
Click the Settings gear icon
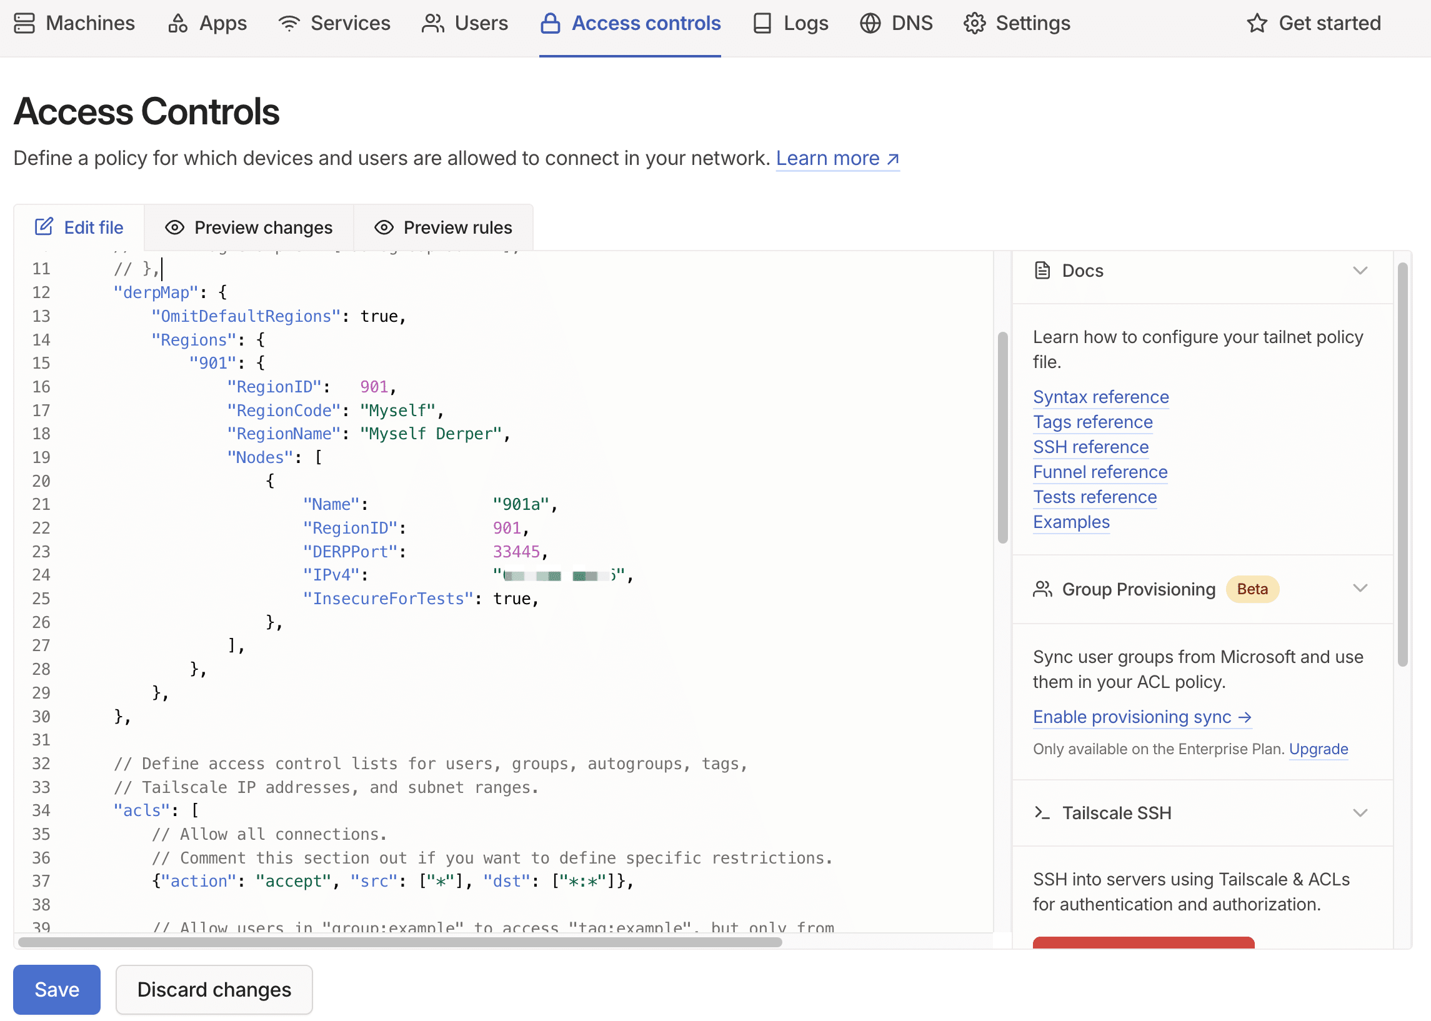(x=975, y=23)
